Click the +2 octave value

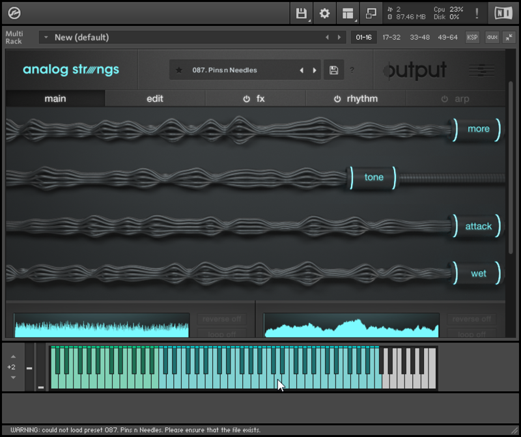pos(11,367)
